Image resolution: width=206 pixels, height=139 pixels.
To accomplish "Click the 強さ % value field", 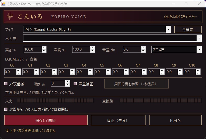I will pos(58,83).
